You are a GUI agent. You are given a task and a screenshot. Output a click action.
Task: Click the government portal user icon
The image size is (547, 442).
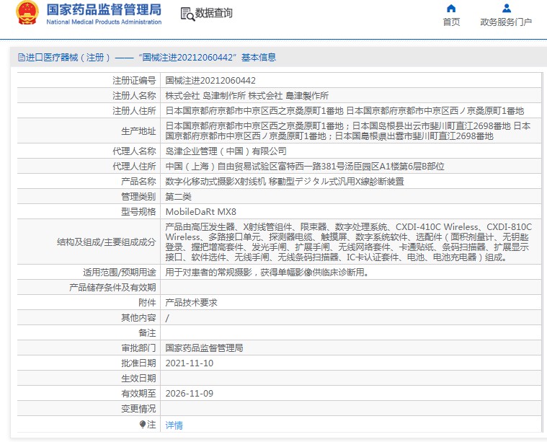coord(506,8)
